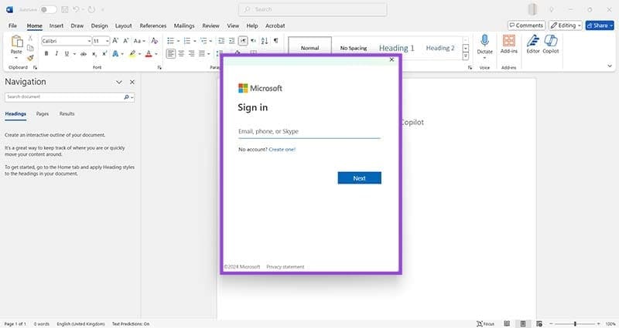Select the Format Painter brush
This screenshot has height=328, width=619.
click(30, 58)
